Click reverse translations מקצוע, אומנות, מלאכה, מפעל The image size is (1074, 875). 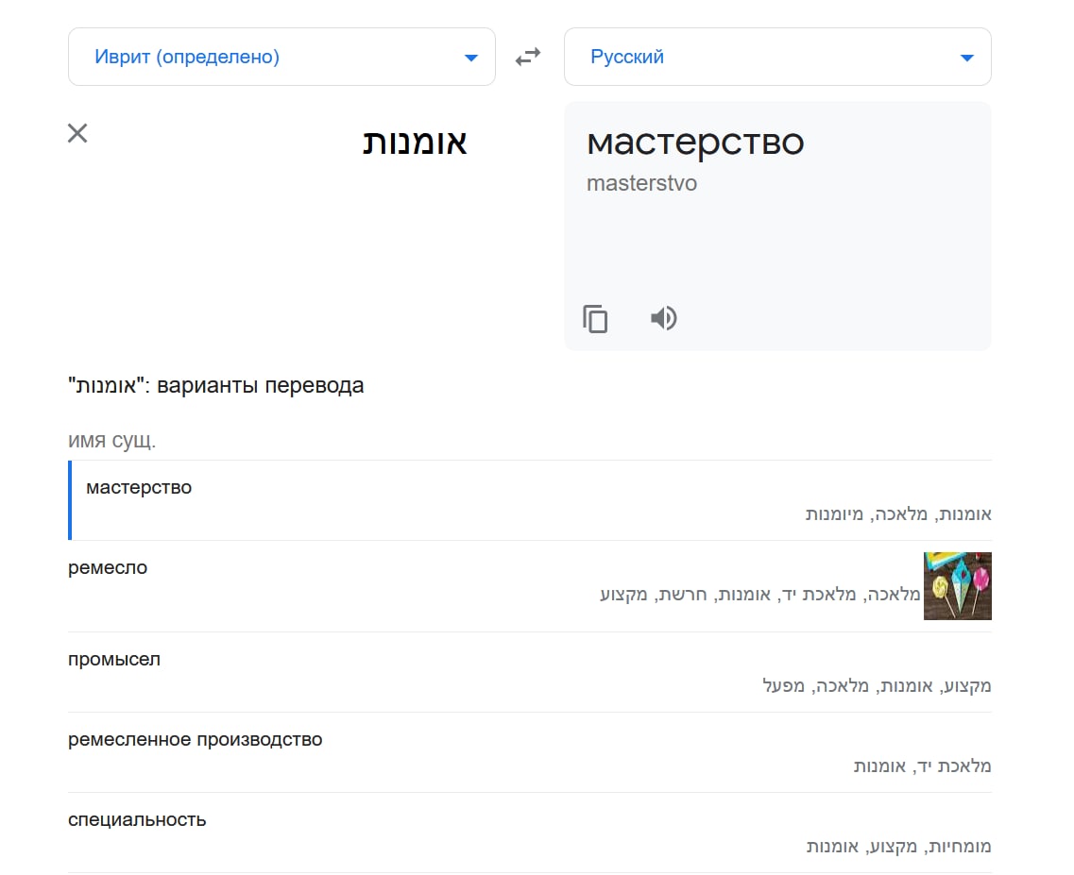(x=877, y=686)
